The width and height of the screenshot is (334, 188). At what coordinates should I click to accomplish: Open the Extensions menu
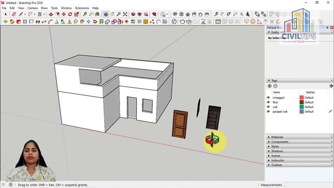(82, 8)
